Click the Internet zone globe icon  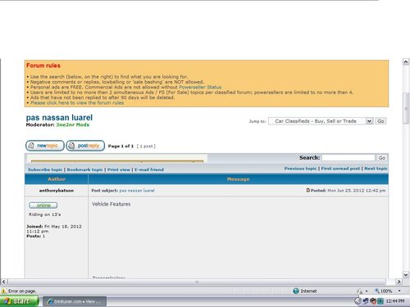(296, 291)
